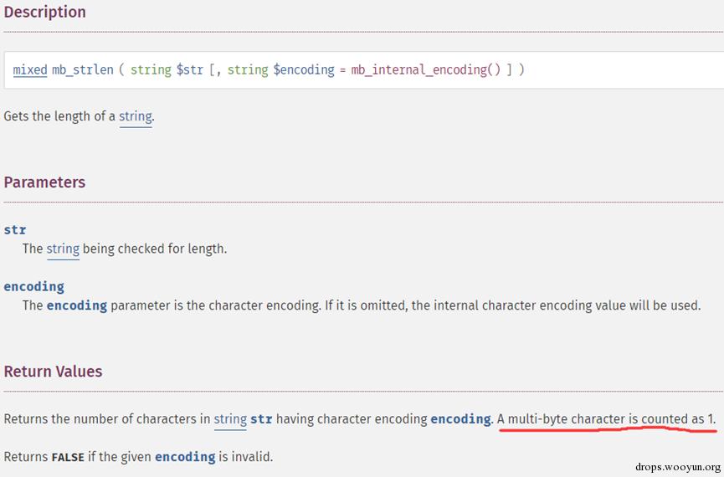Click the bold "str" parameter name heading
The height and width of the screenshot is (477, 724).
click(15, 229)
